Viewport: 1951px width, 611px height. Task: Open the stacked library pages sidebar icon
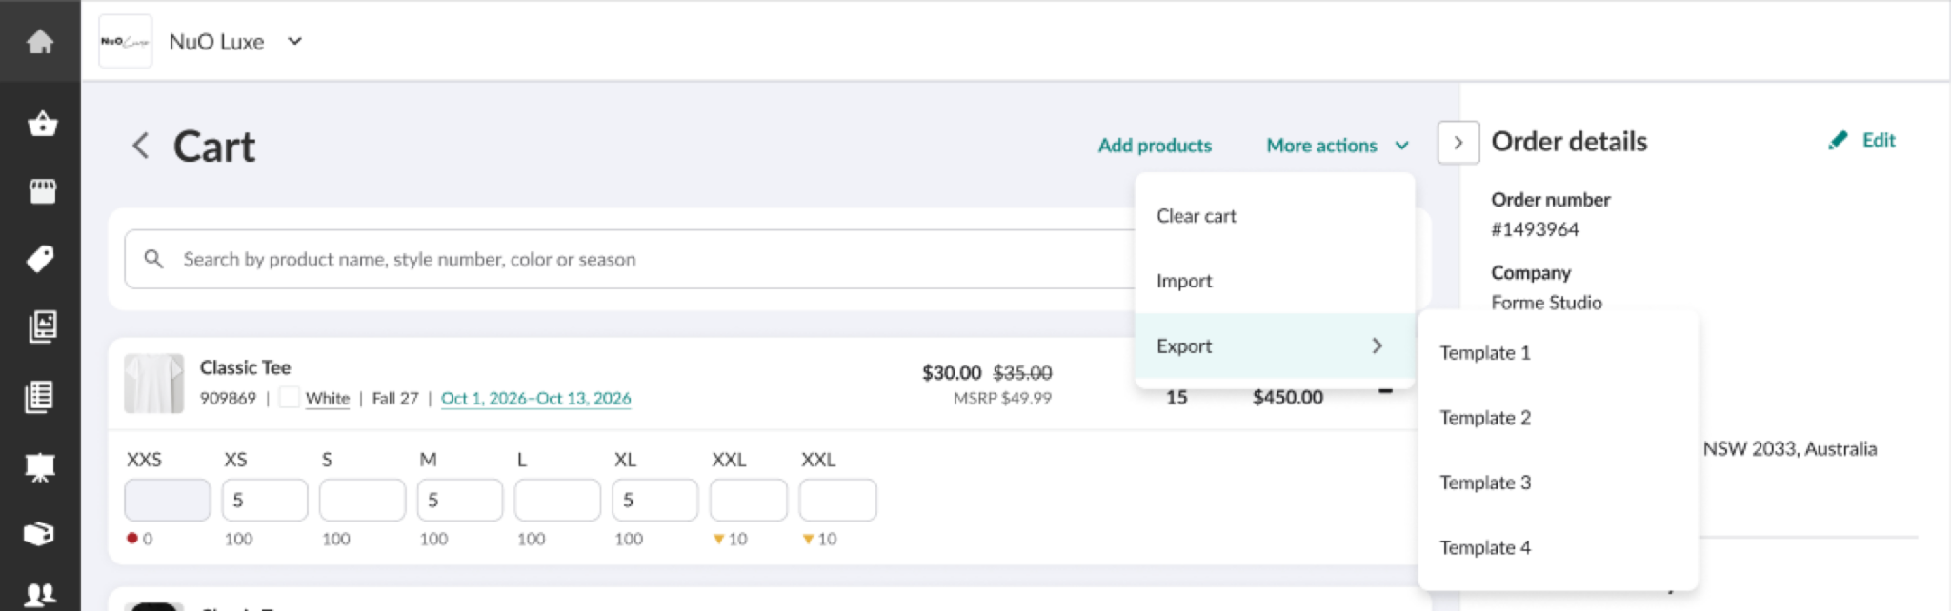tap(42, 326)
